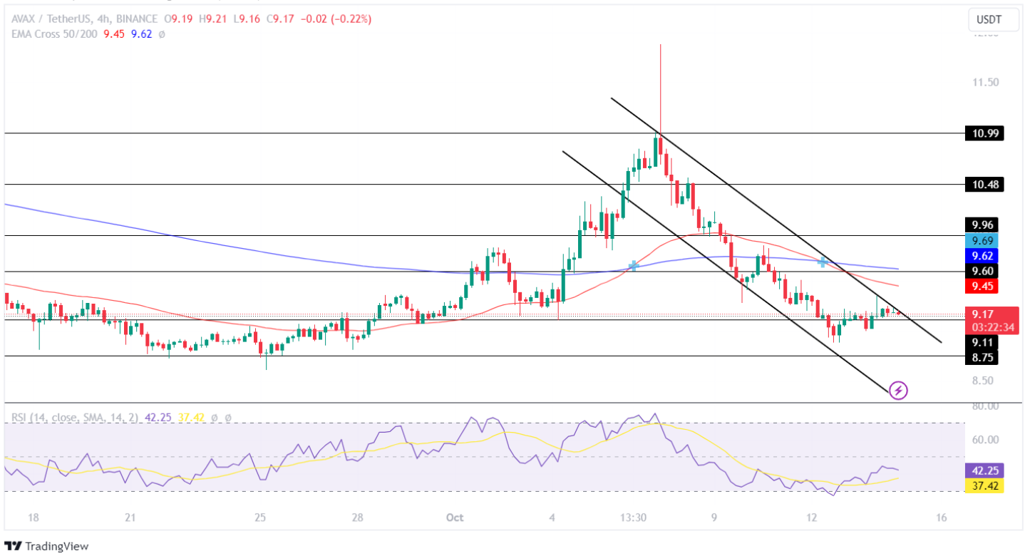This screenshot has height=556, width=1025.
Task: Select the blue EMA cross marker near October 13:30
Action: [x=633, y=264]
